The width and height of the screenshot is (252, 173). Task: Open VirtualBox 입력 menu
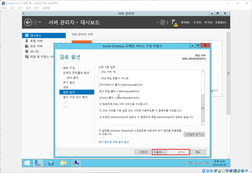[28, 8]
